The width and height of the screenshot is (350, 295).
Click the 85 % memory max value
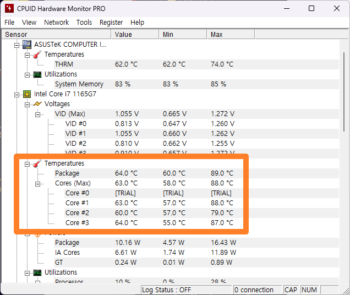tap(218, 84)
